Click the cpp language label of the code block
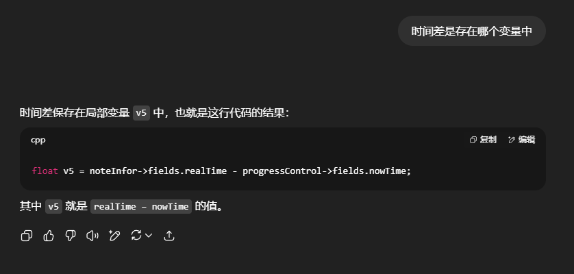This screenshot has width=574, height=274. tap(38, 140)
